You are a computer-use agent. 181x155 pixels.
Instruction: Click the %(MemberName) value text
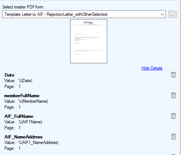point(33,101)
